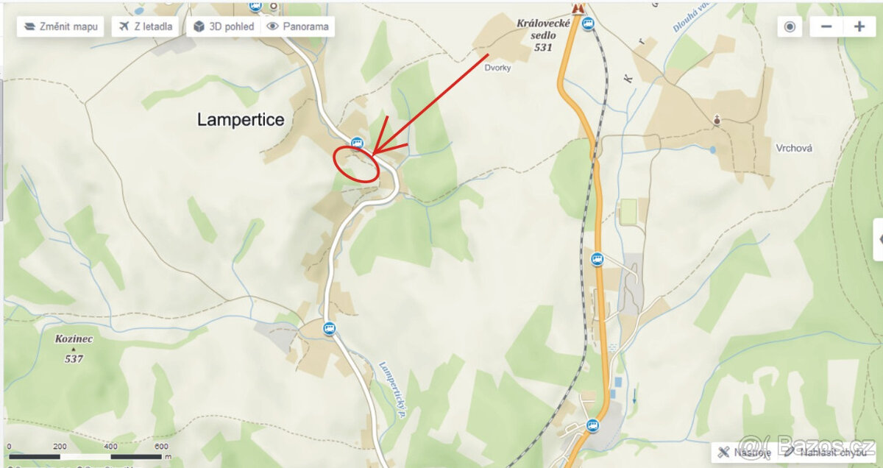Select the bus stop below Královecké sedlo

coord(587,24)
